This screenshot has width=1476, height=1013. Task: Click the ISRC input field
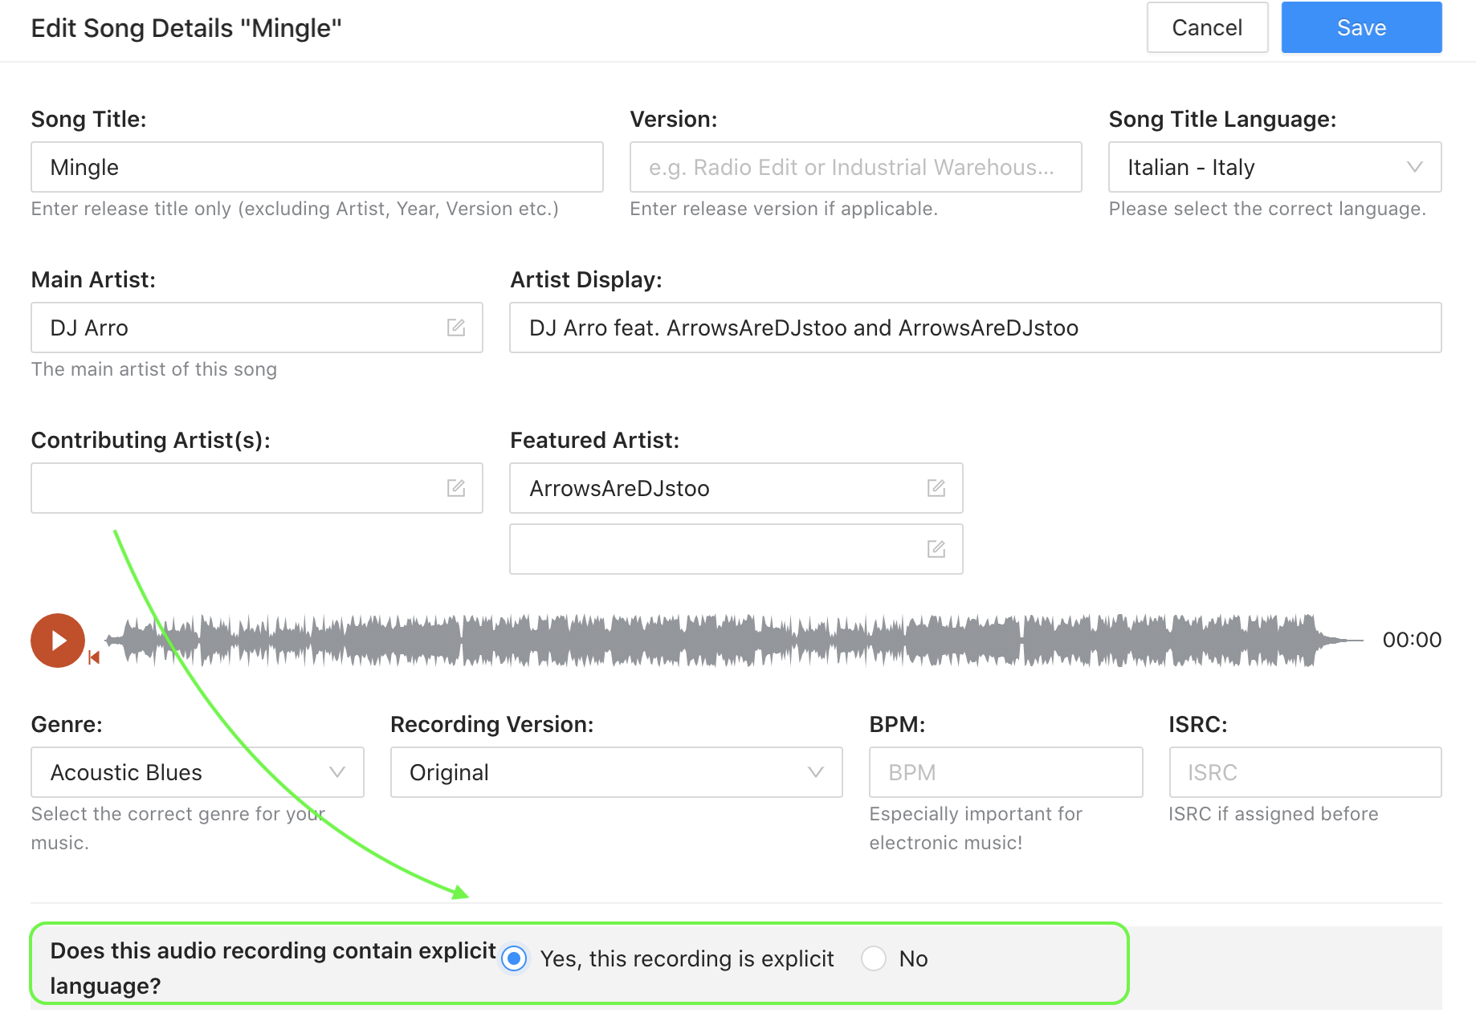point(1306,772)
